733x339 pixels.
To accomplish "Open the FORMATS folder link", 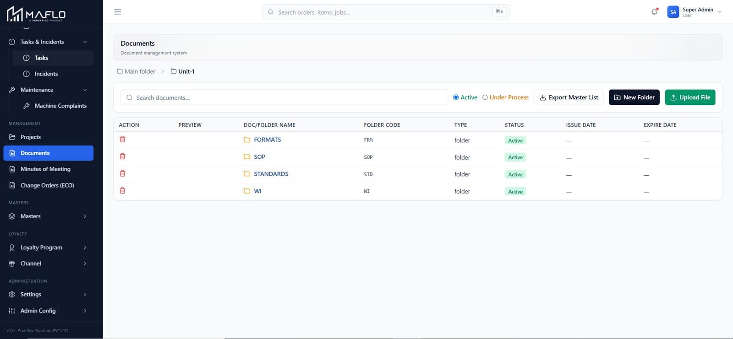I will coord(268,140).
